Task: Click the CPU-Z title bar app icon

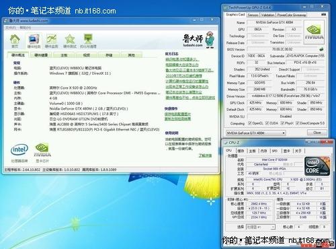Action: (226, 143)
